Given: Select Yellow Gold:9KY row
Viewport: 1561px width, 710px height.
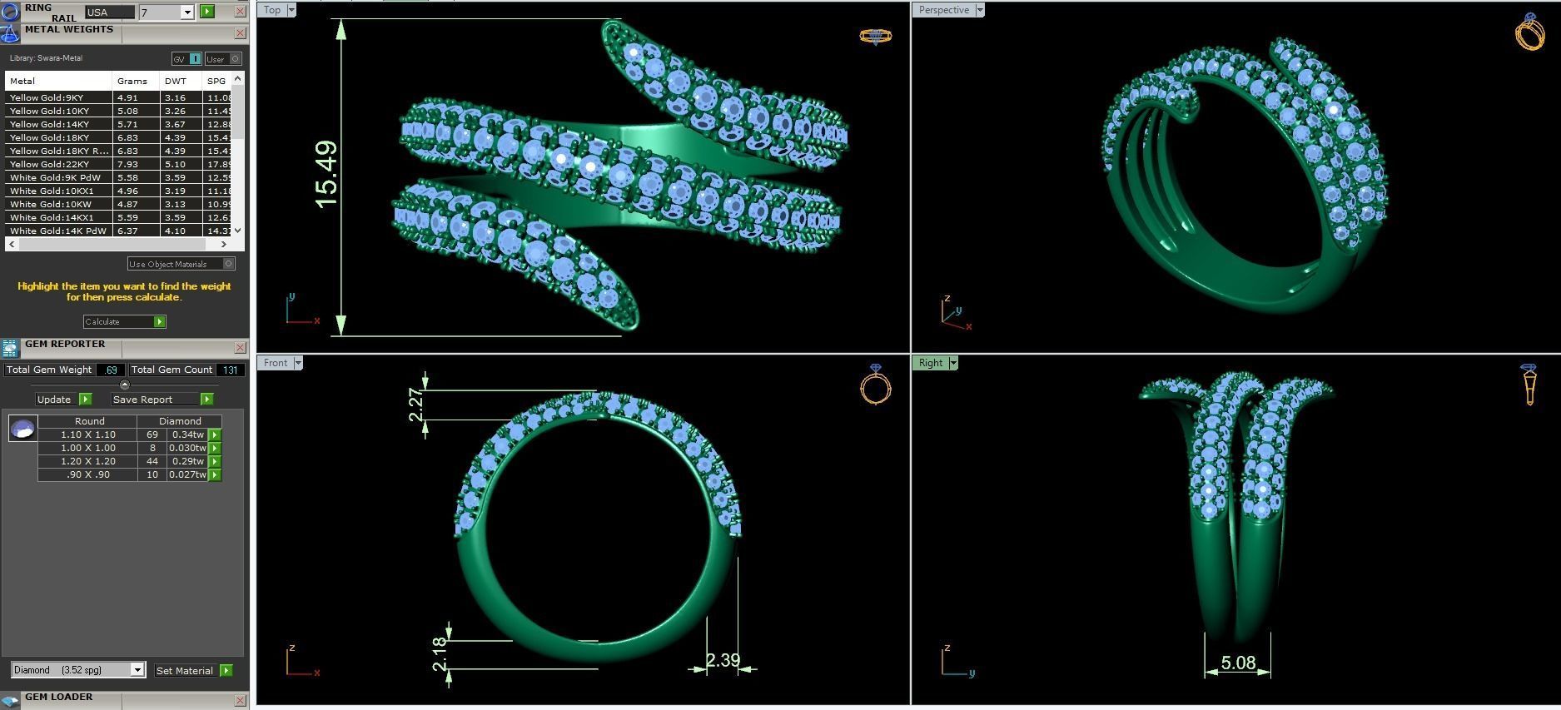Looking at the screenshot, I should click(119, 97).
